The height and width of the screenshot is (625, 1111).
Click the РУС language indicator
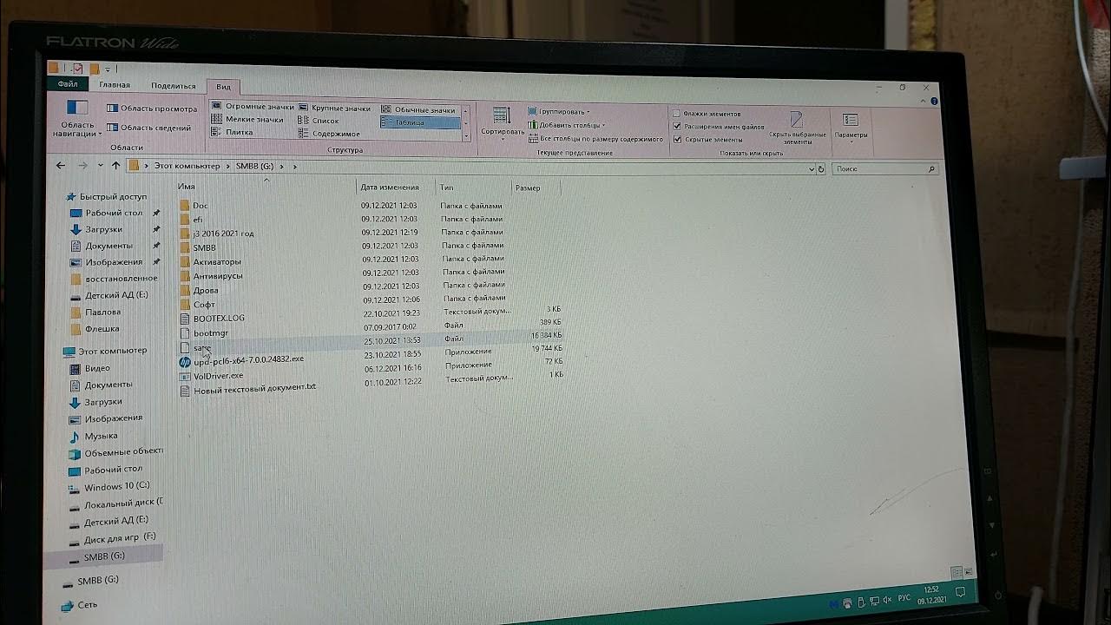[904, 598]
